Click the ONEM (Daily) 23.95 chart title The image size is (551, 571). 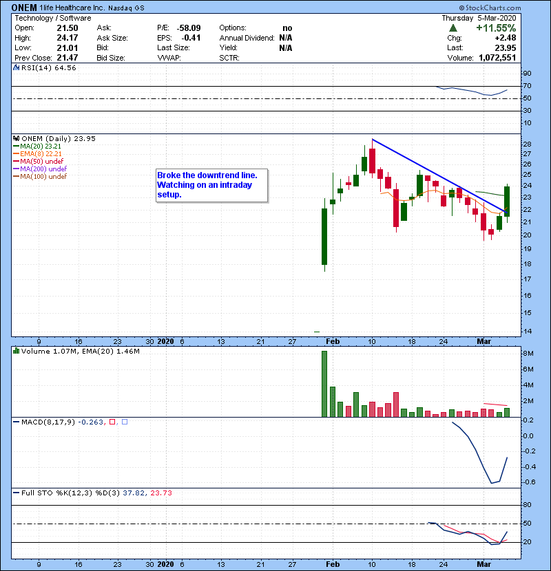(59, 139)
